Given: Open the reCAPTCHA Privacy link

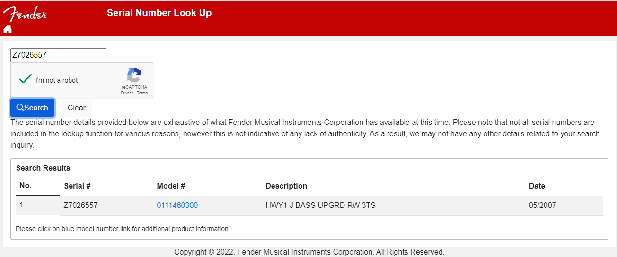Looking at the screenshot, I should pyautogui.click(x=127, y=93).
